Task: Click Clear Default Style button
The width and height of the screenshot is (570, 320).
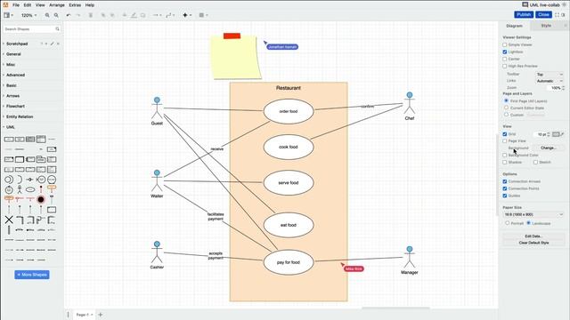Action: (533, 243)
